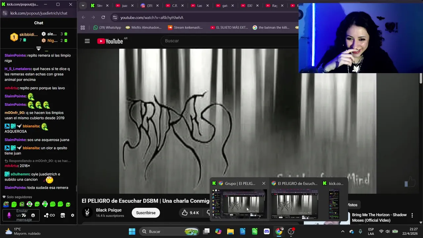Image resolution: width=423 pixels, height=238 pixels.
Task: Open options for Bring Me The Horizon video
Action: 412,216
